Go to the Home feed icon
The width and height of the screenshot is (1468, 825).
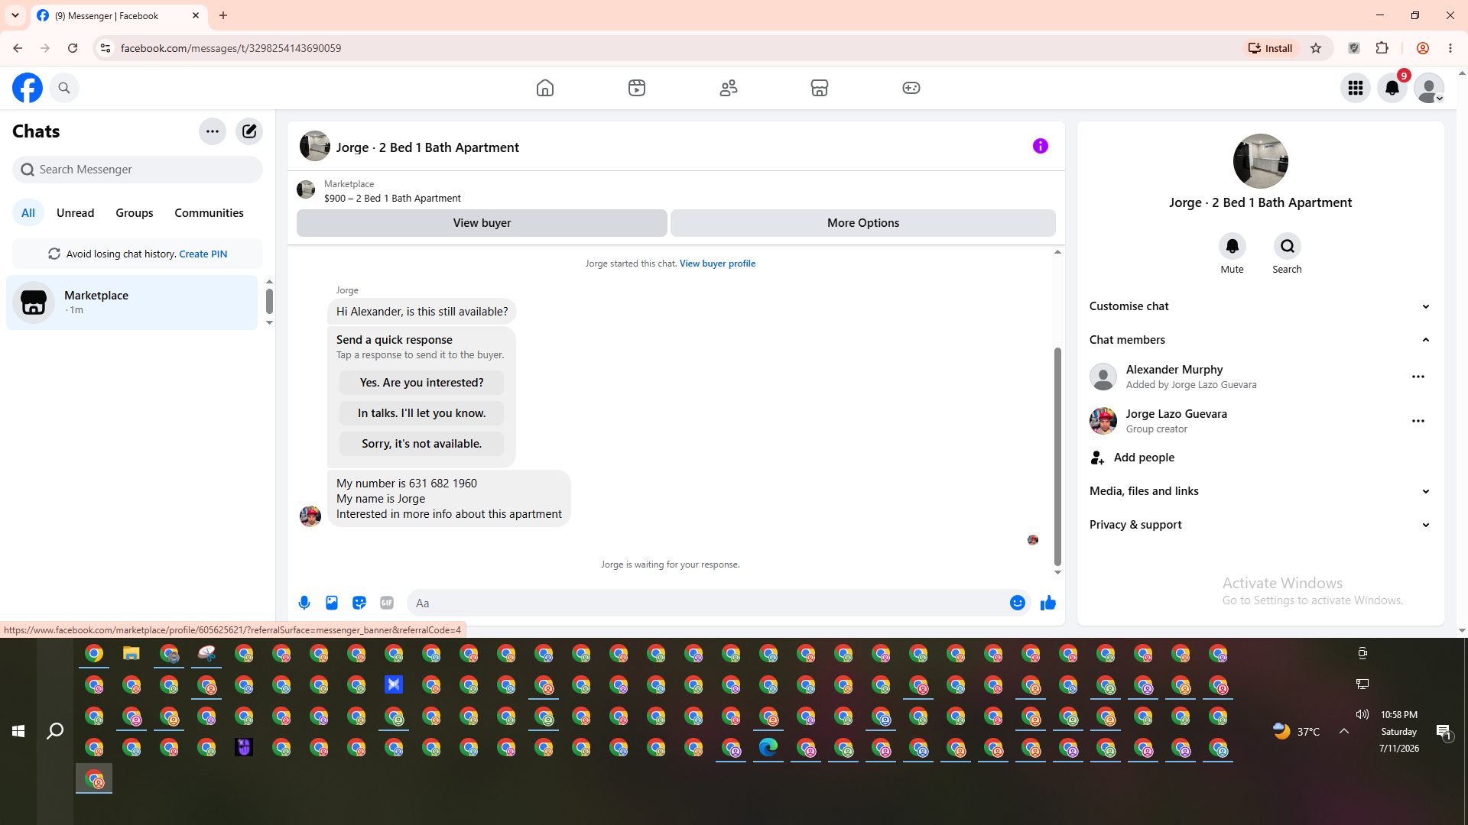point(545,88)
